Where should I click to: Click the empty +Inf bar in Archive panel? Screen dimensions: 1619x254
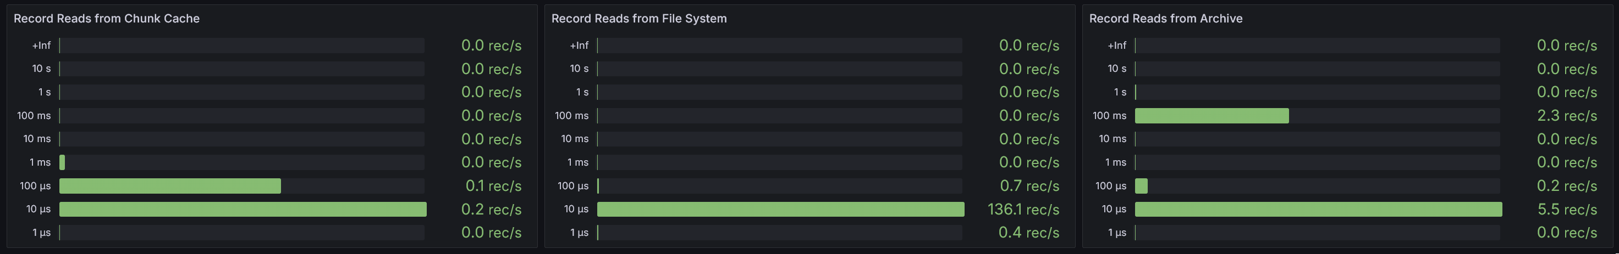pyautogui.click(x=1317, y=46)
